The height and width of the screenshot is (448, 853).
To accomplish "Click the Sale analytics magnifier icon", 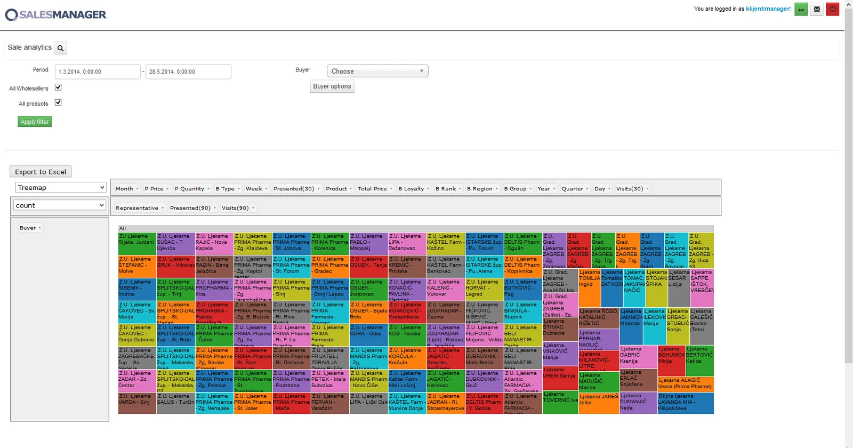I will pyautogui.click(x=60, y=48).
